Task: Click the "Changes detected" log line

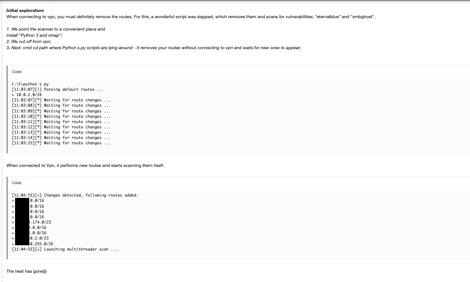Action: click(75, 195)
